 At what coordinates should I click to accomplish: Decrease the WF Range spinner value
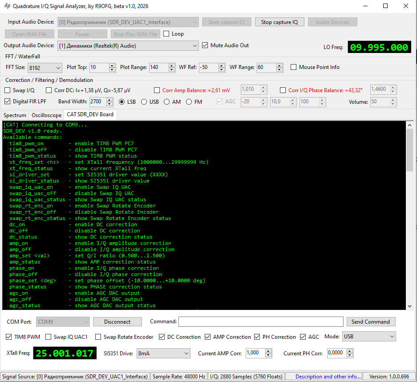[x=279, y=70]
